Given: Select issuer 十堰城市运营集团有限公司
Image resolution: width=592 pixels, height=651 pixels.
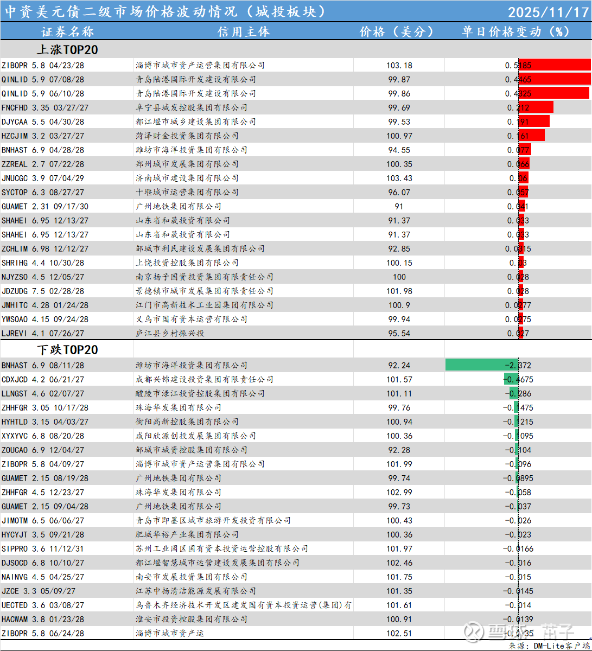Looking at the screenshot, I should coord(187,192).
